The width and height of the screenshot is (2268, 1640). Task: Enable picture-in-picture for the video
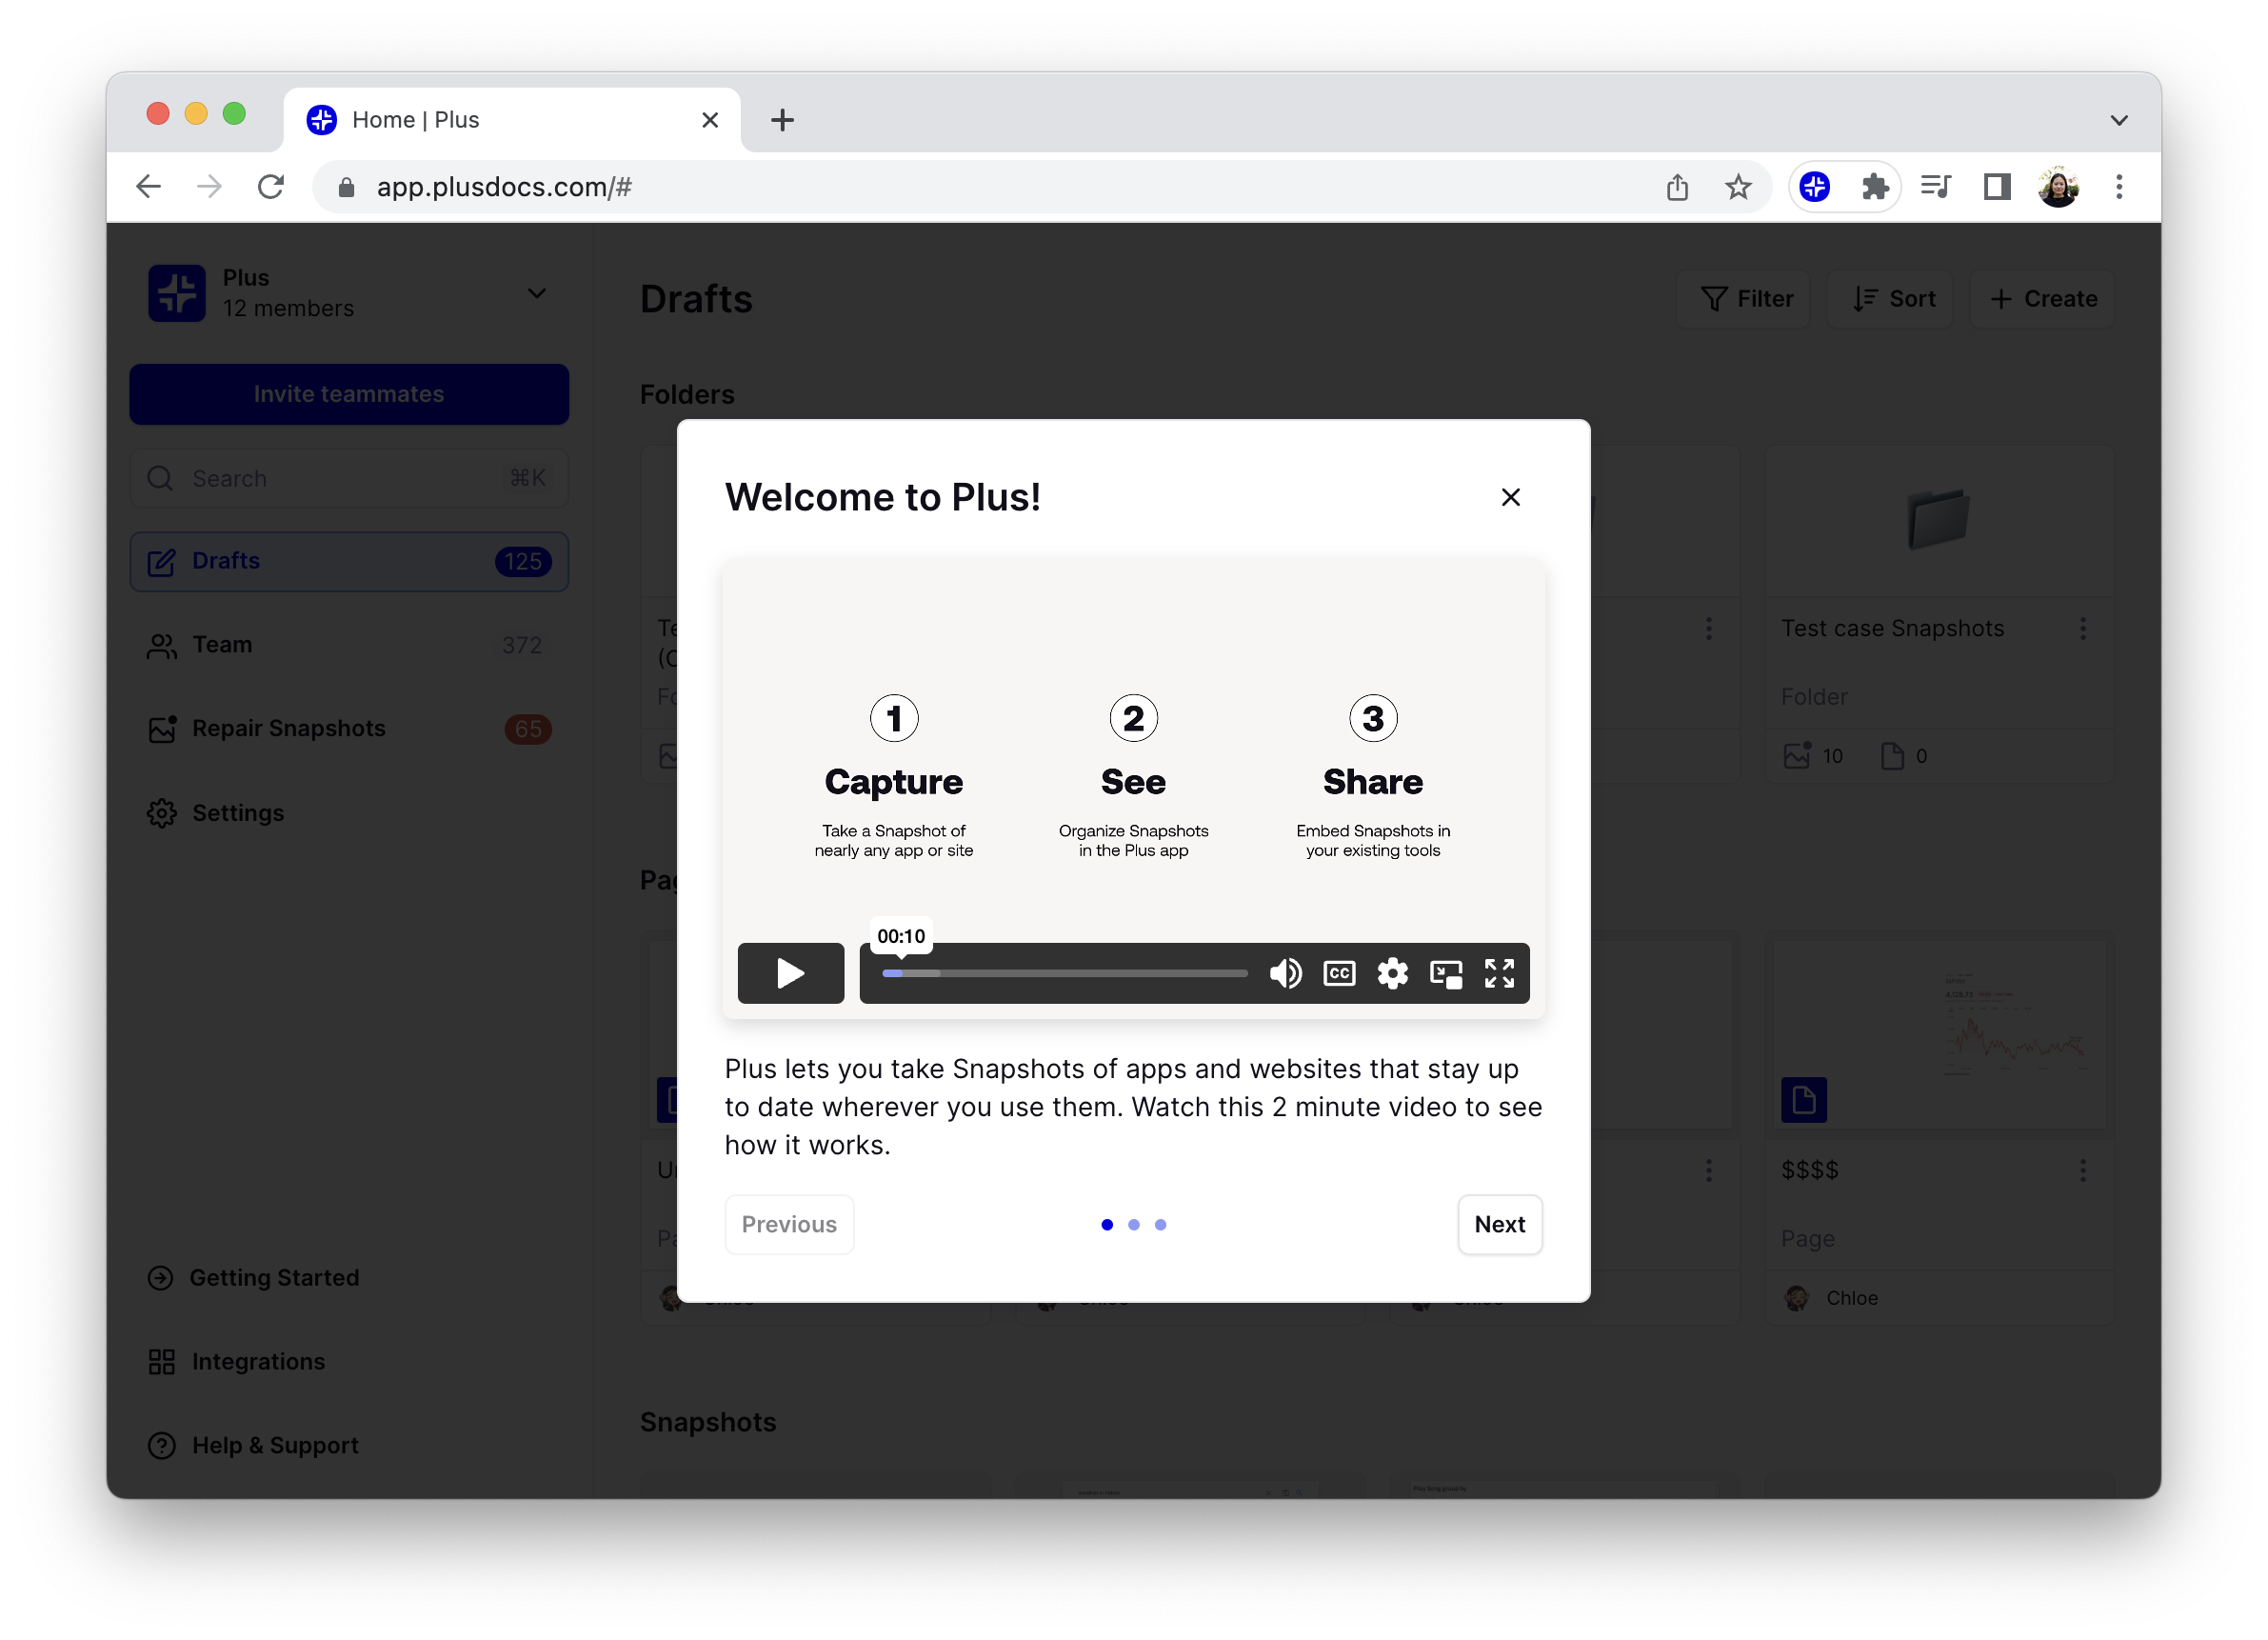pos(1446,973)
